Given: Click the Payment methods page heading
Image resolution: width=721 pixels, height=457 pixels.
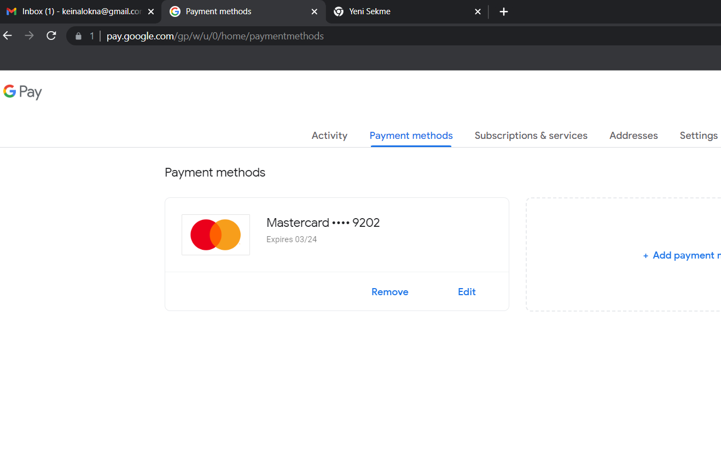Looking at the screenshot, I should (215, 173).
